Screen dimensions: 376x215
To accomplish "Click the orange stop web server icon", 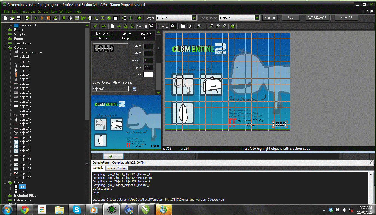I will [x=49, y=18].
